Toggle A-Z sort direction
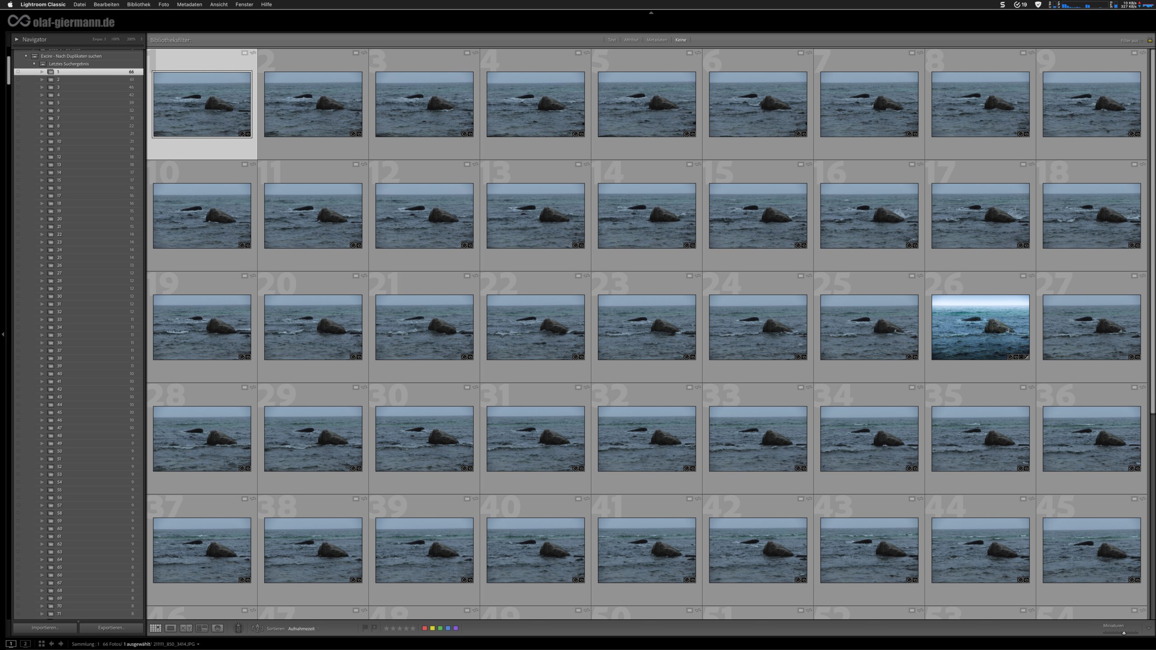This screenshot has height=650, width=1156. [x=257, y=628]
